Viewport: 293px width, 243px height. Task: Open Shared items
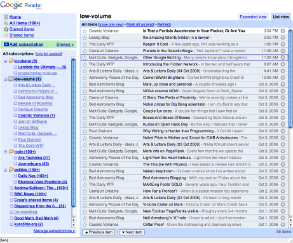(22, 35)
